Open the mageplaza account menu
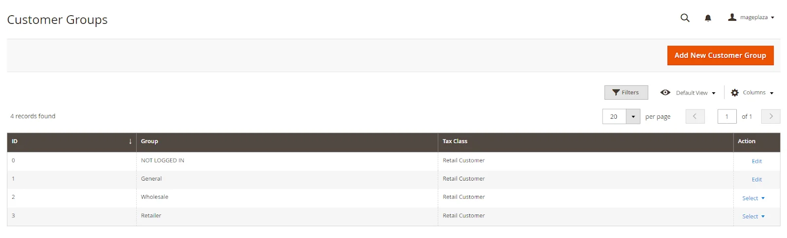The width and height of the screenshot is (787, 238). (x=751, y=18)
